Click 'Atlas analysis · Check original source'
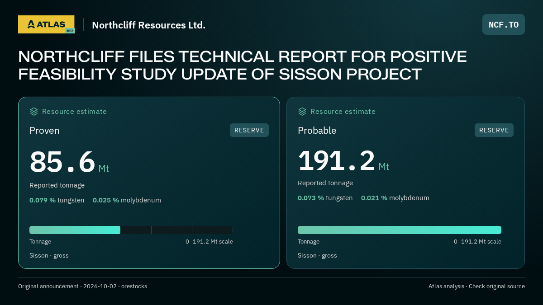 click(476, 286)
